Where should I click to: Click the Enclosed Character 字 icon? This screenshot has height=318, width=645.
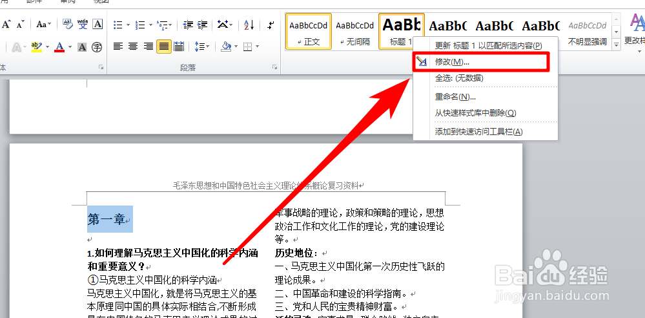[97, 47]
